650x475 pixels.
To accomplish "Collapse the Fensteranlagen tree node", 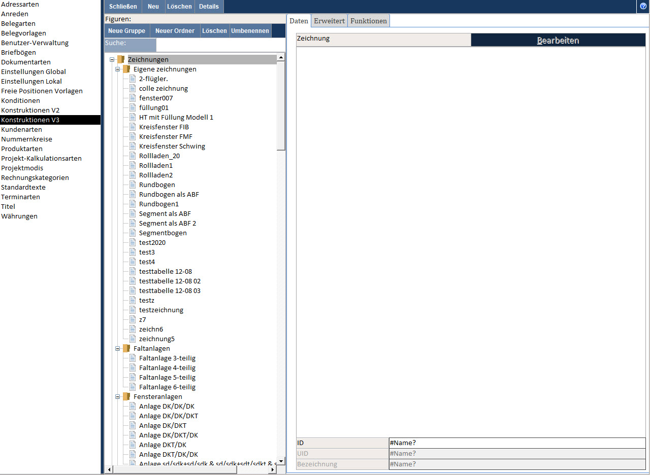I will coord(117,397).
